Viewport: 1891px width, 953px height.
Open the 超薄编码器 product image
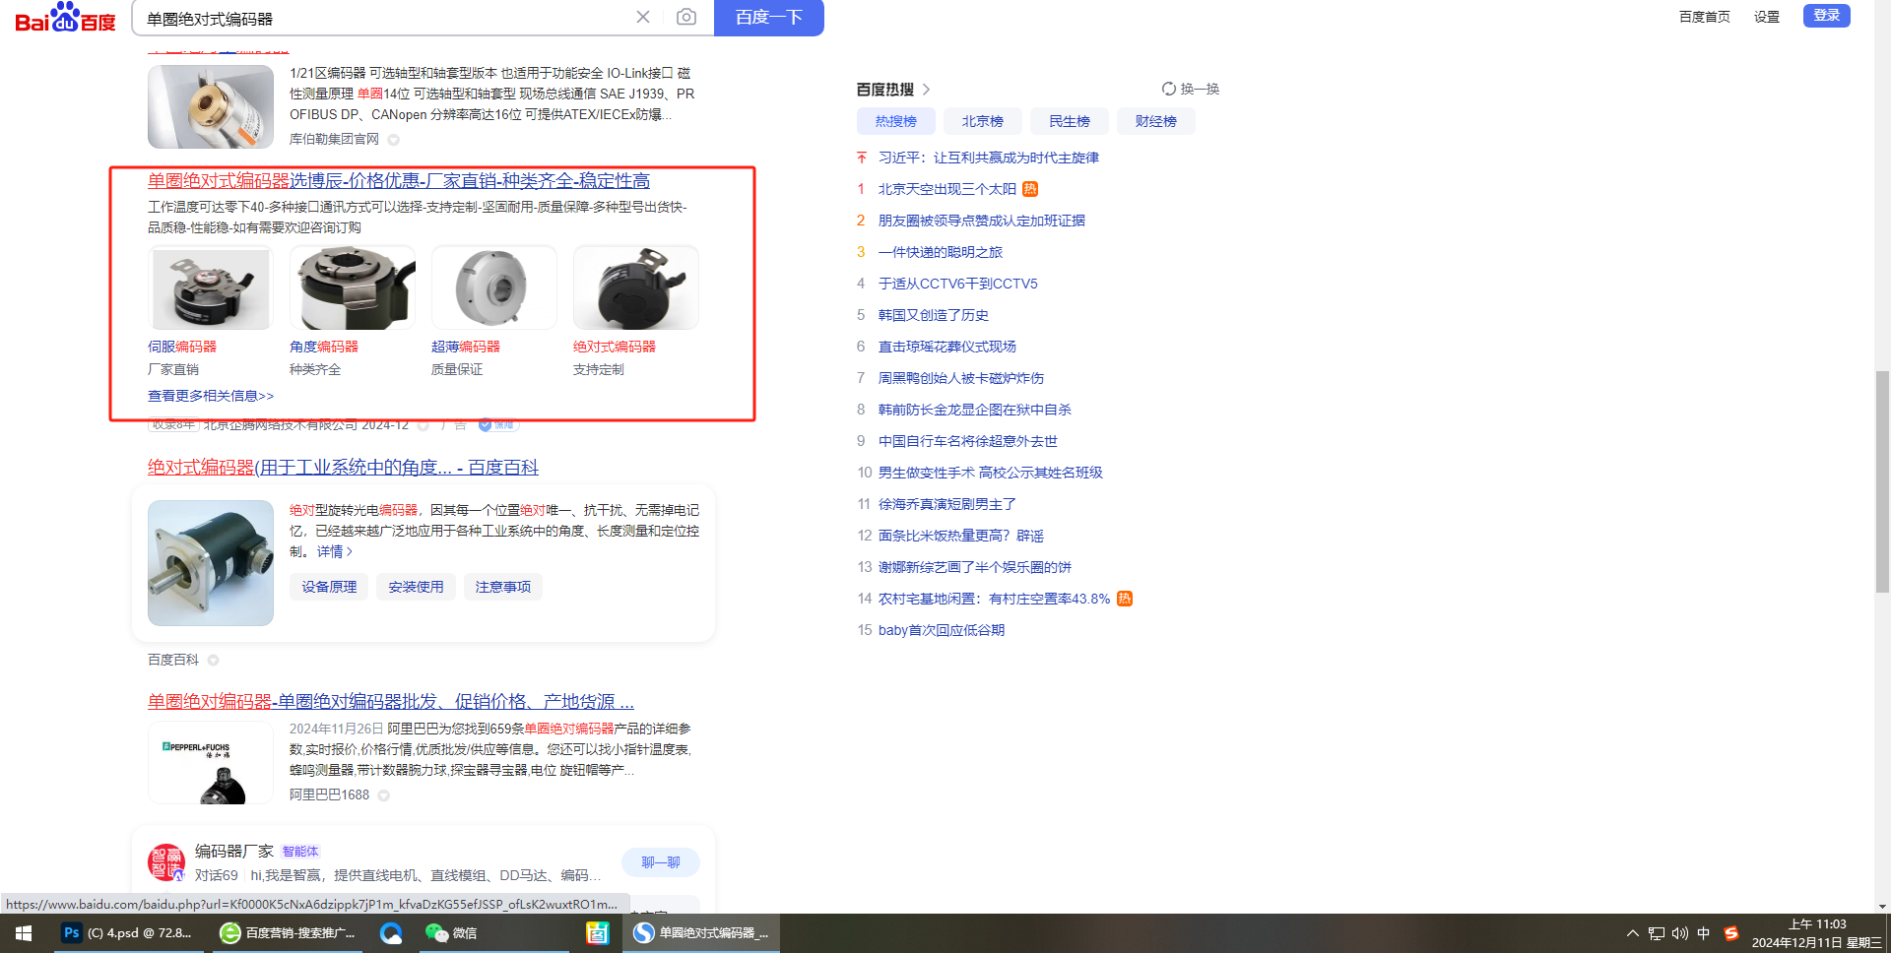(x=494, y=287)
